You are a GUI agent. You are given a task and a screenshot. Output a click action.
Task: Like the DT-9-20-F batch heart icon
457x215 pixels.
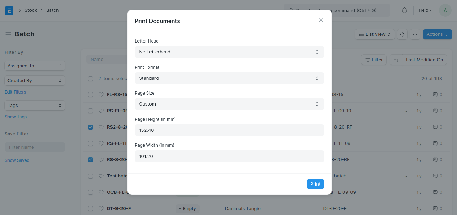point(101,209)
